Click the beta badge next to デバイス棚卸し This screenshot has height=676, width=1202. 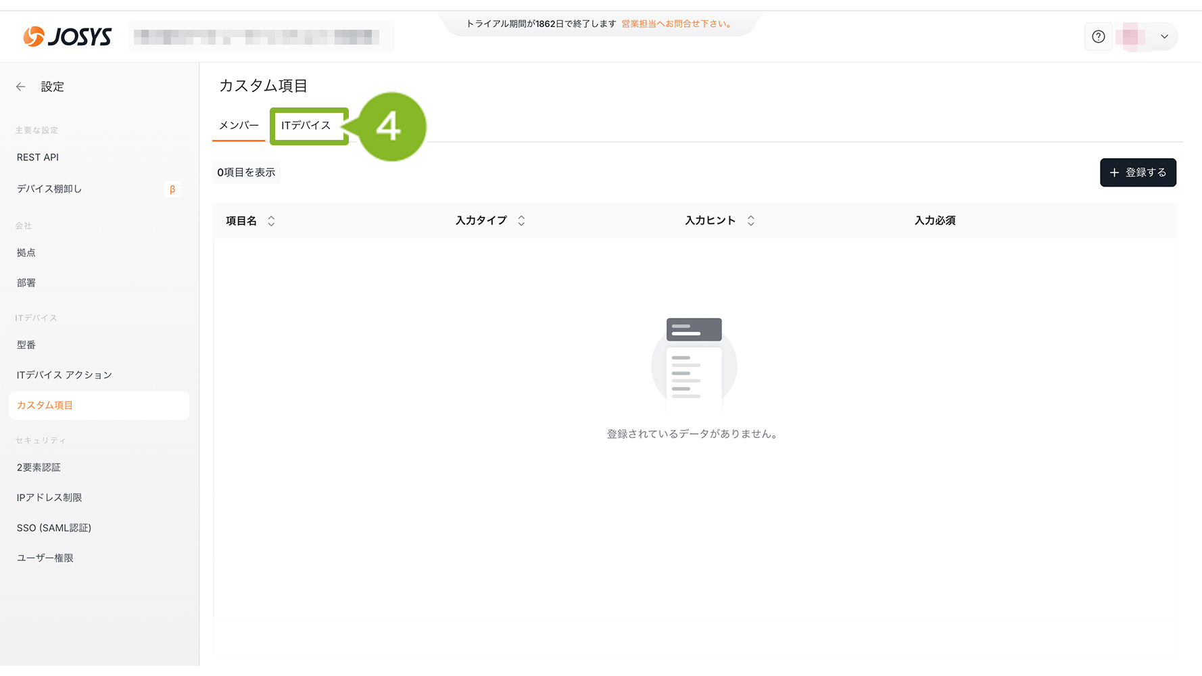172,189
